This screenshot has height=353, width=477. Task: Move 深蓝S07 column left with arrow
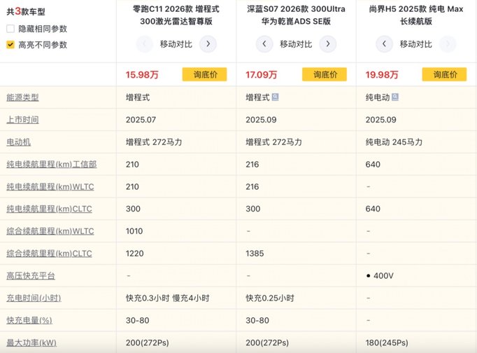click(264, 44)
